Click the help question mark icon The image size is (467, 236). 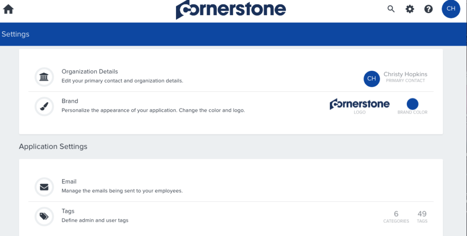point(428,9)
